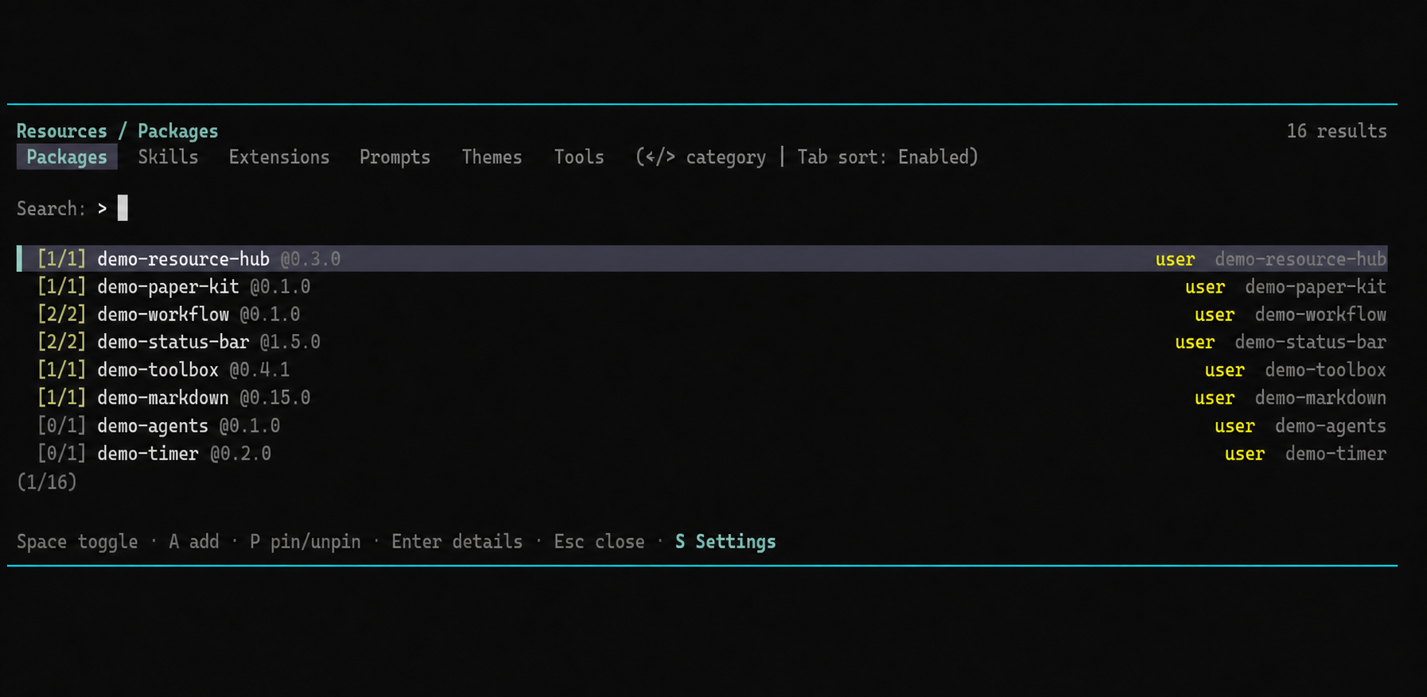Select the demo-toolbox package name
Image resolution: width=1427 pixels, height=697 pixels.
click(x=157, y=370)
